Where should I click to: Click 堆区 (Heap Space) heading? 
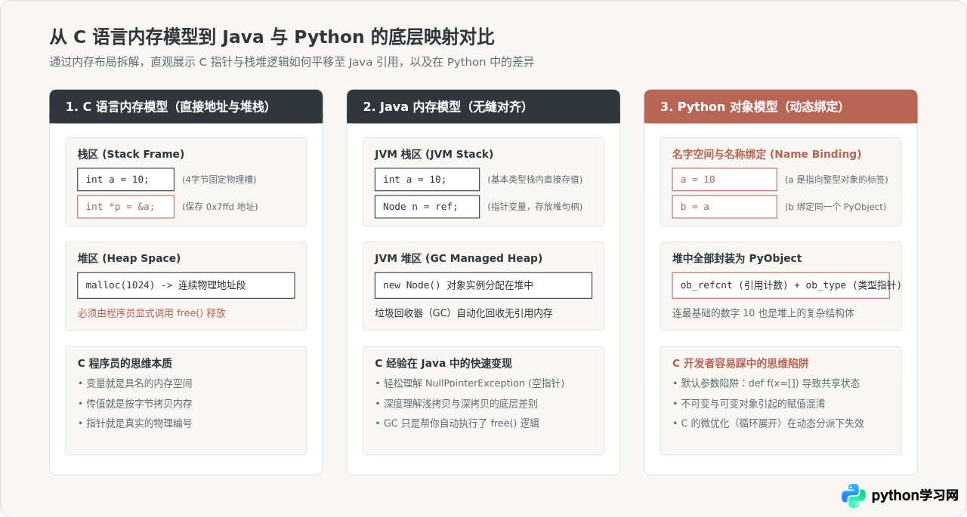(x=129, y=258)
